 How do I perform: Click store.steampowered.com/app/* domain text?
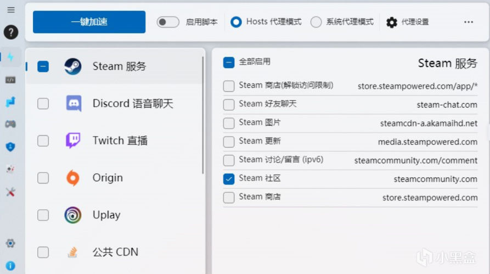point(418,86)
